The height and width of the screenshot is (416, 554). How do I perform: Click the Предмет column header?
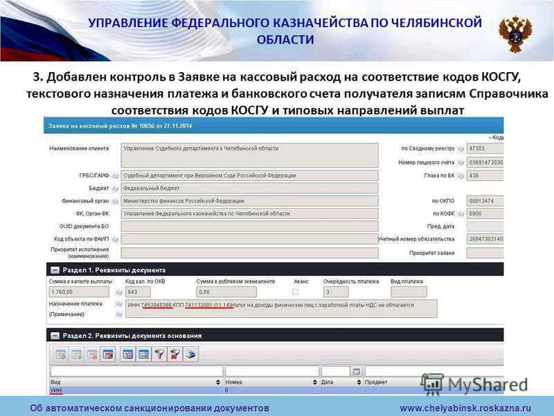pyautogui.click(x=376, y=383)
